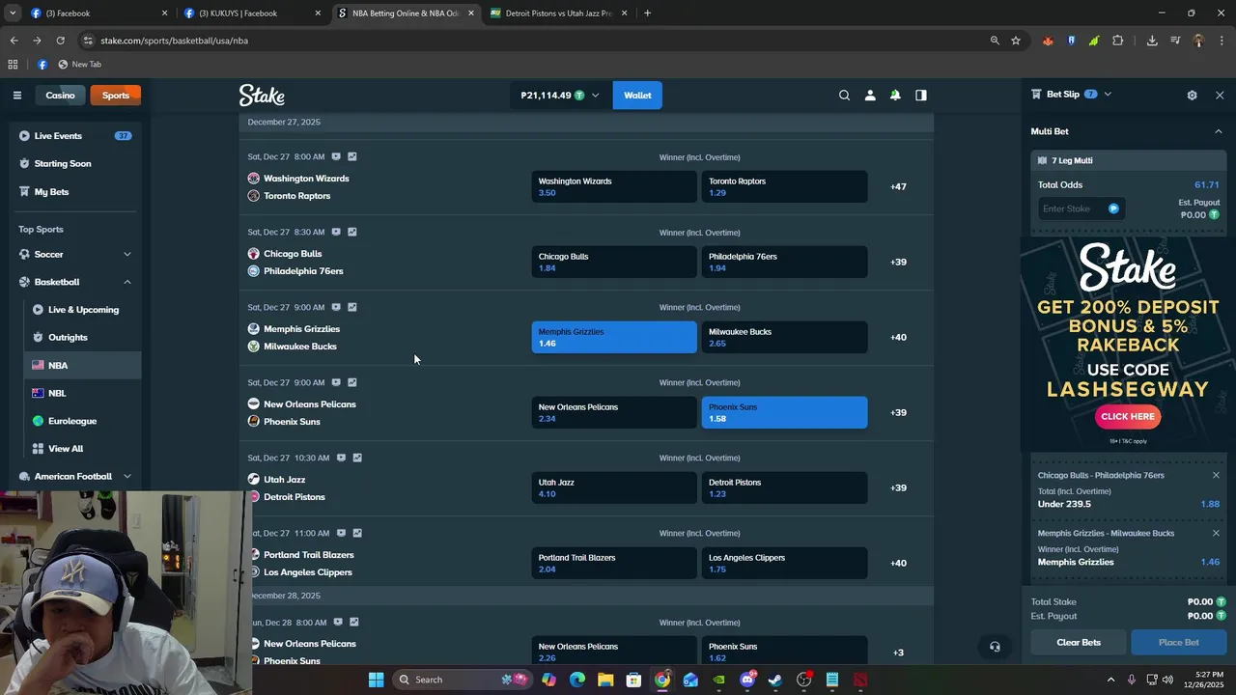Viewport: 1236px width, 695px height.
Task: Show +40 more markets for Grizzlies game
Action: tap(898, 337)
